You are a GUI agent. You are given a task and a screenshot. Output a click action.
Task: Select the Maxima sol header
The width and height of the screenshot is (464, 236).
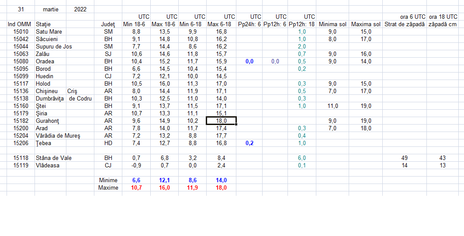(x=366, y=24)
